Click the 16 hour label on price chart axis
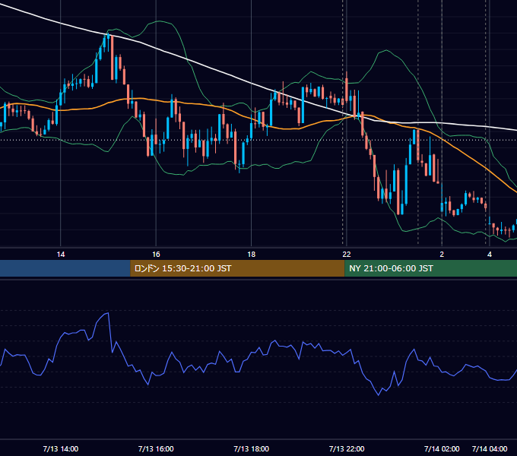 [156, 255]
